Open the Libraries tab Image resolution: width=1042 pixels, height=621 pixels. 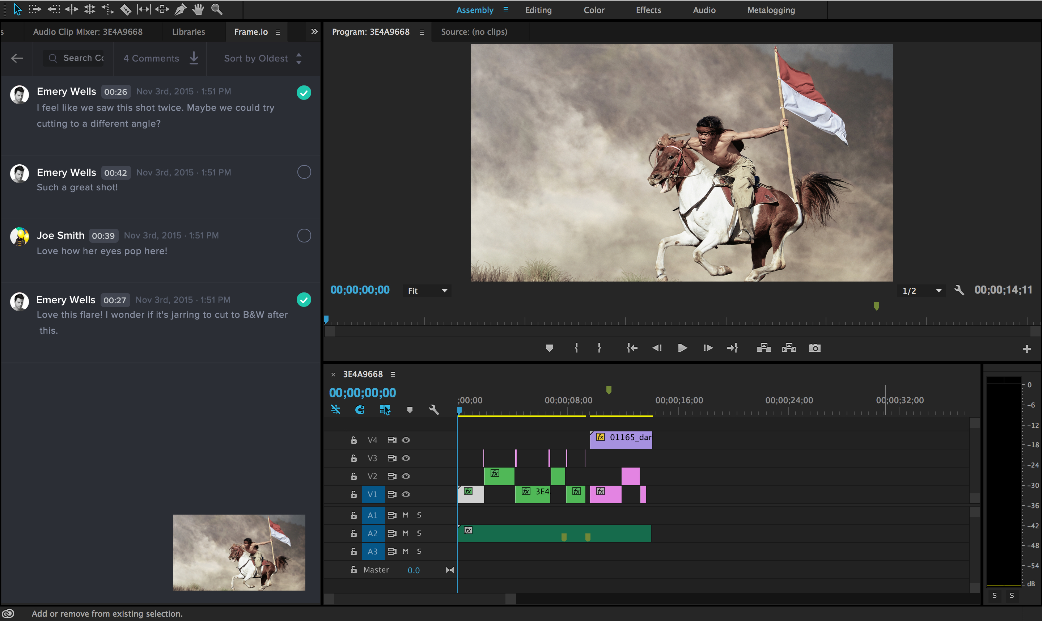click(x=188, y=31)
